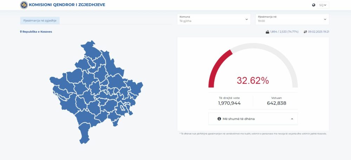The width and height of the screenshot is (351, 160).
Task: Click the Votuan count 642,838
Action: coord(276,103)
